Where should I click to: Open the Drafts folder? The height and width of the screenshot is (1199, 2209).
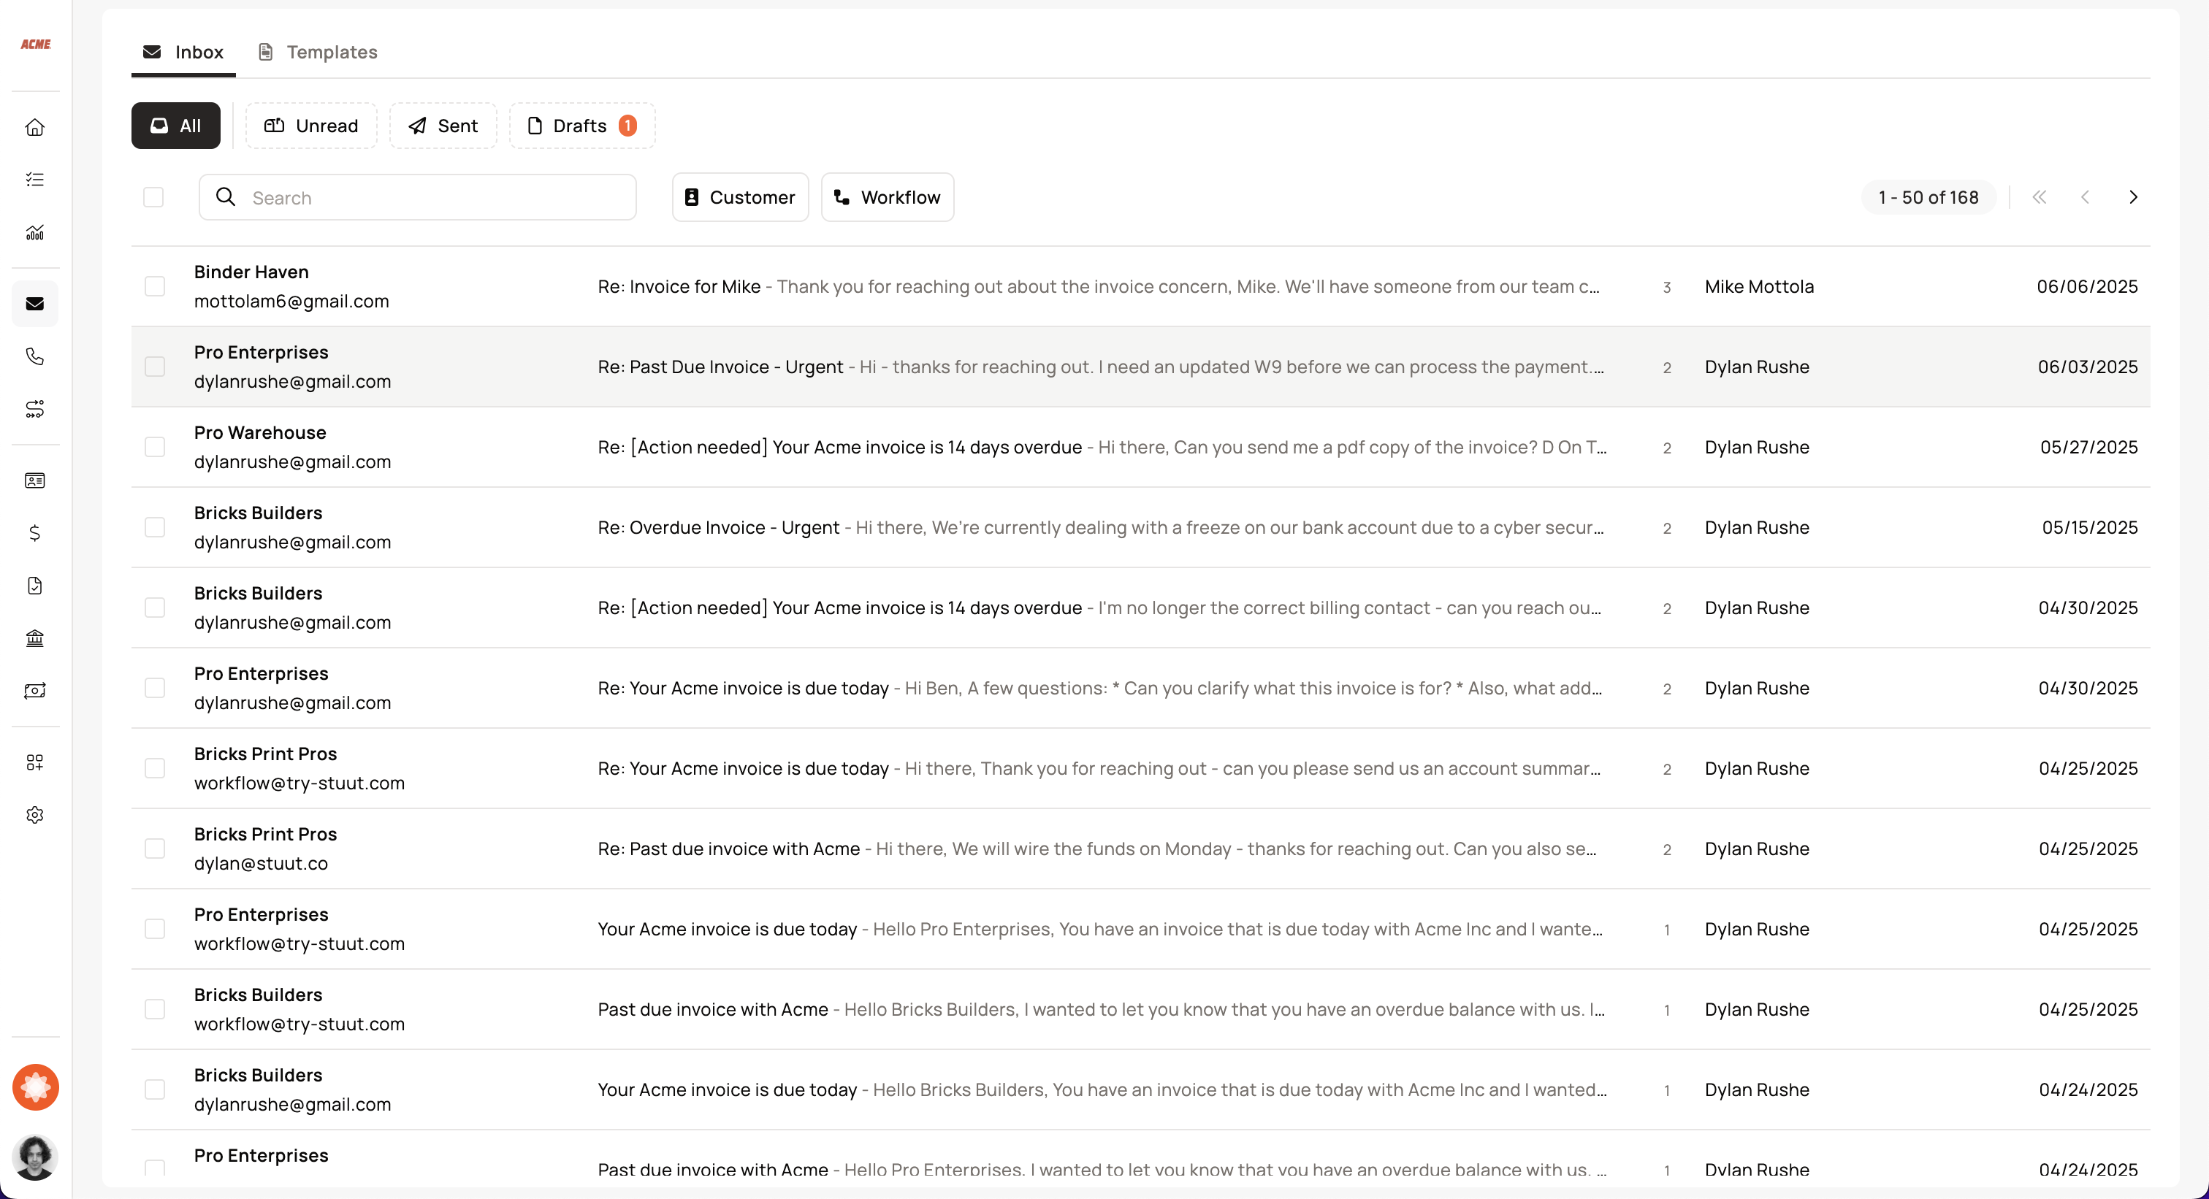(581, 126)
